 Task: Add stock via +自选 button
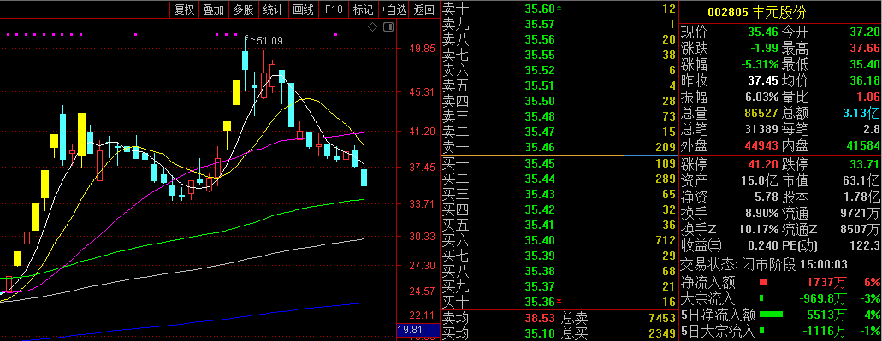394,9
